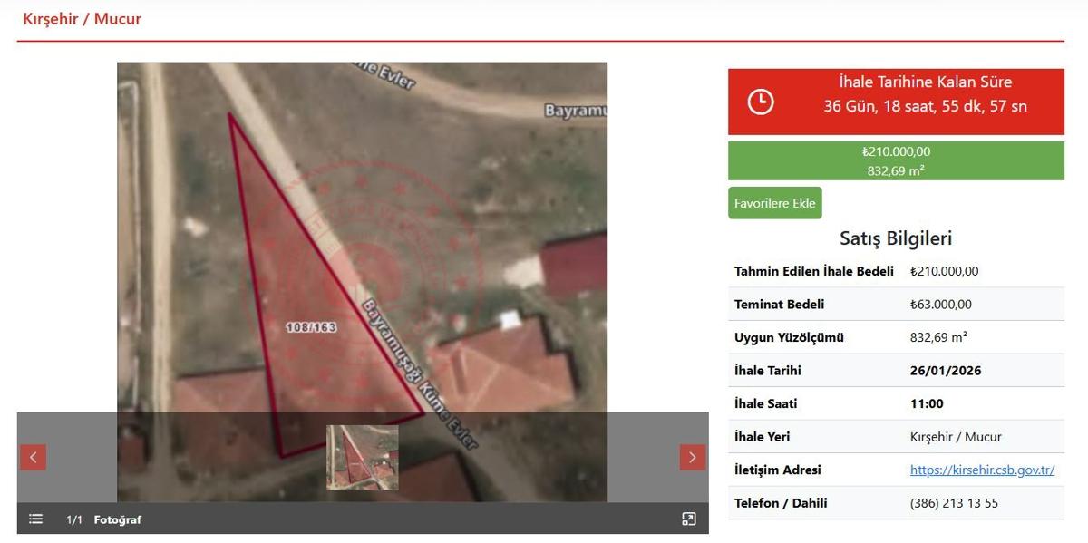Screen dimensions: 1088x543
Task: Go to the previous photo using left arrow
Action: pyautogui.click(x=33, y=457)
